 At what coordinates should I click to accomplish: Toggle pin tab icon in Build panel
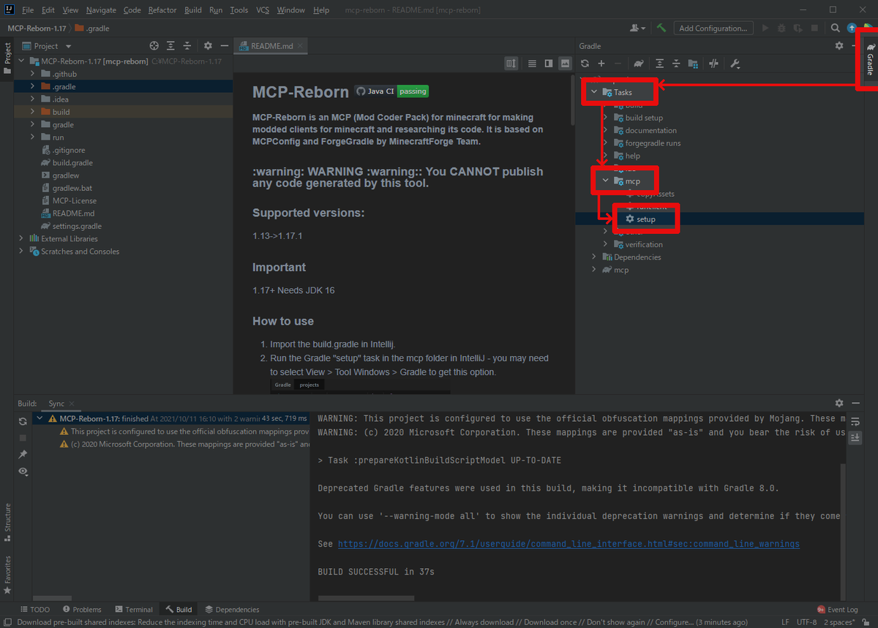(x=23, y=455)
